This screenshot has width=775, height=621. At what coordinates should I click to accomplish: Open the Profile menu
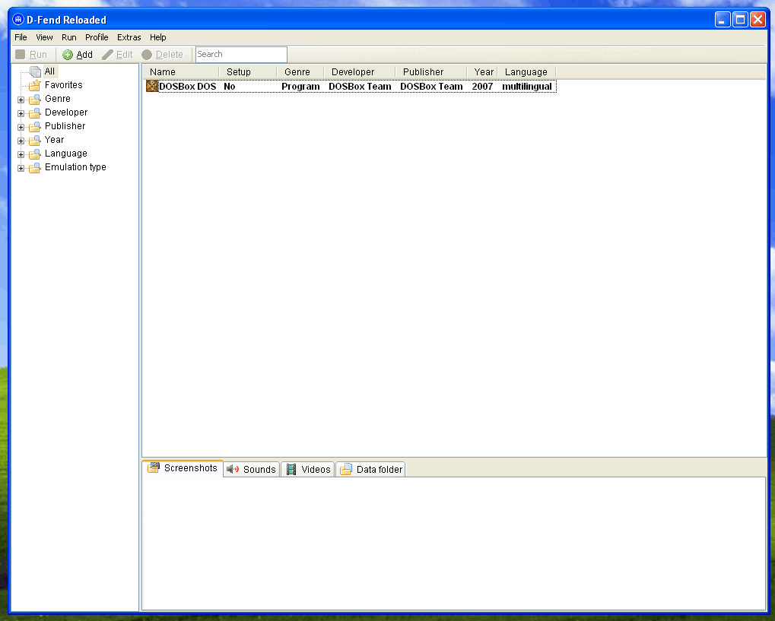pos(97,37)
